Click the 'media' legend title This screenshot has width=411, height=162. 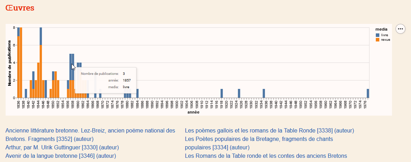[381, 29]
